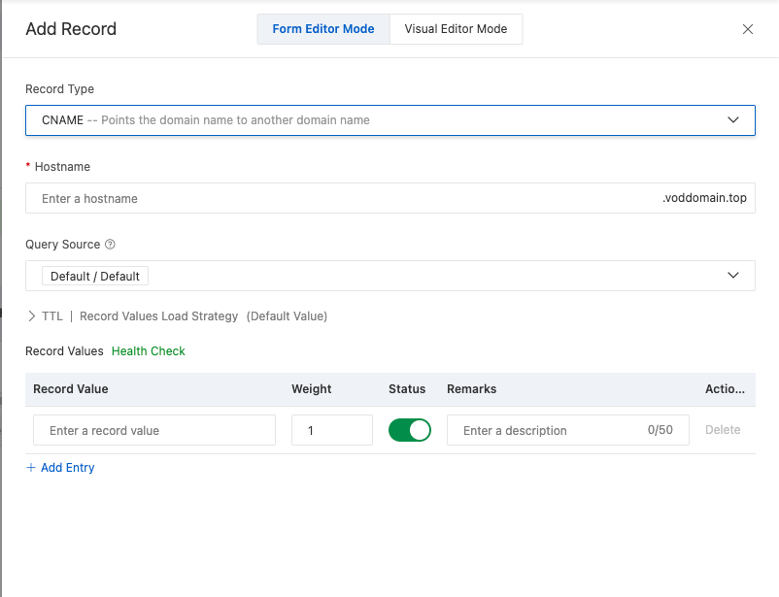
Task: Click the Query Source help icon
Action: 110,245
